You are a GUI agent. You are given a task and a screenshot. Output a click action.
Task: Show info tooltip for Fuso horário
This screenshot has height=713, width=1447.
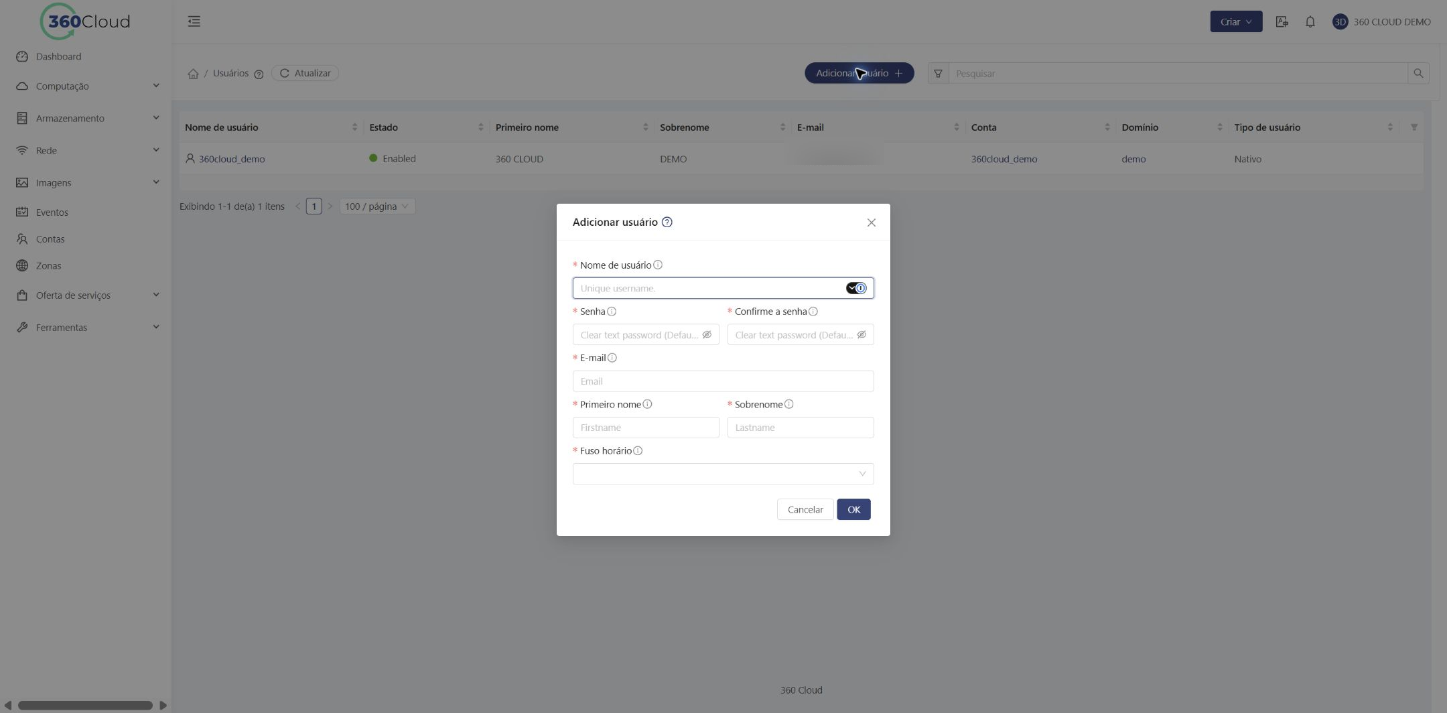[638, 451]
